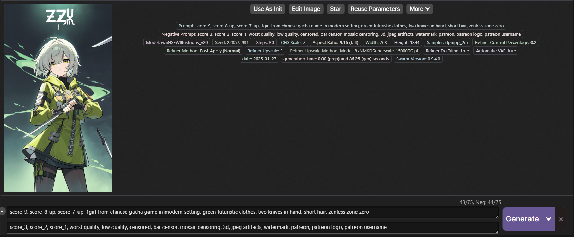Click the Swarm Version: 0.9.4.0 tag
Viewport: 574px width, 237px height.
418,59
